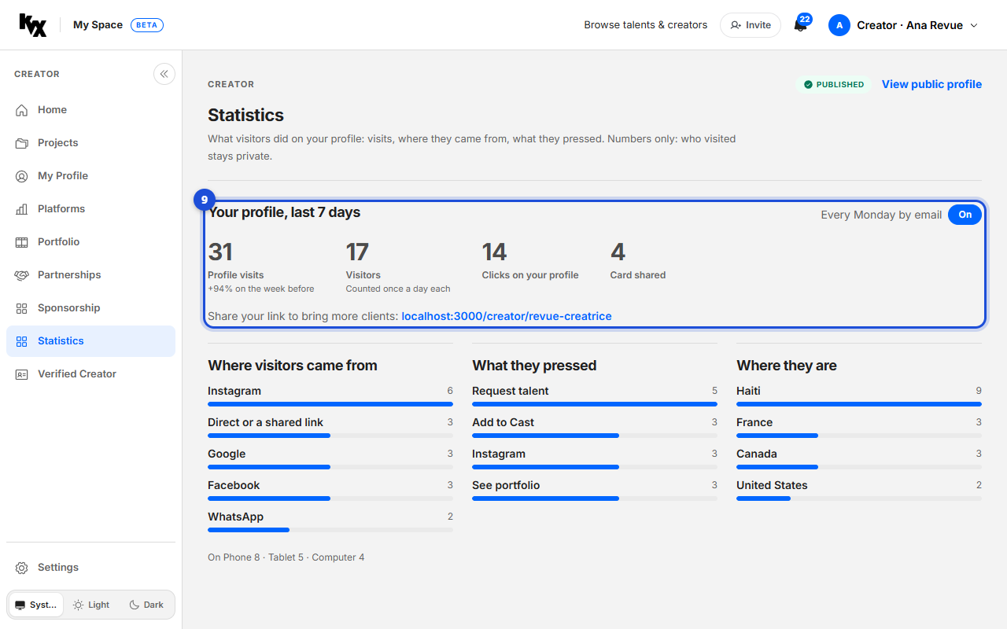Open the localhost:3000/creator/revue-creatrice link
Viewport: 1007px width, 629px height.
(507, 316)
